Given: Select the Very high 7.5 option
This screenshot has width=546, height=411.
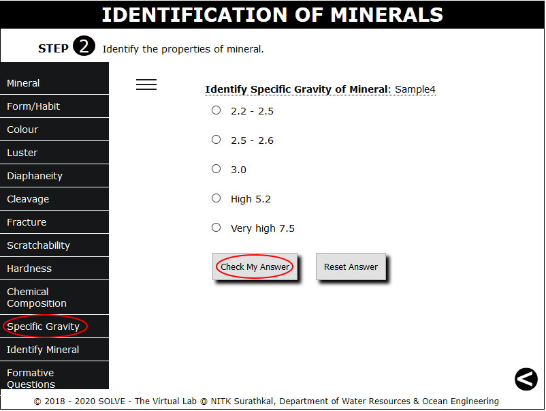Looking at the screenshot, I should [x=216, y=227].
